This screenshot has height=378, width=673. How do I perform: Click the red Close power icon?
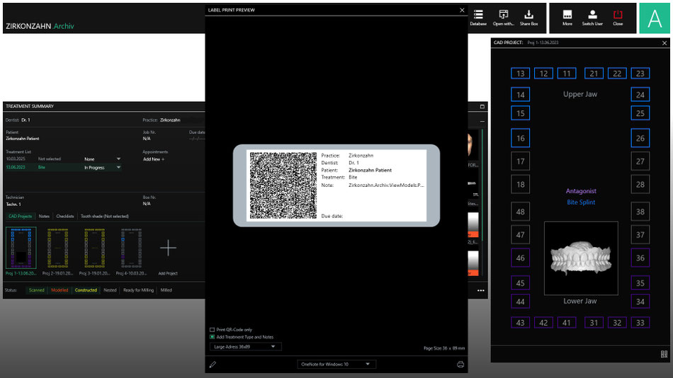pyautogui.click(x=618, y=16)
